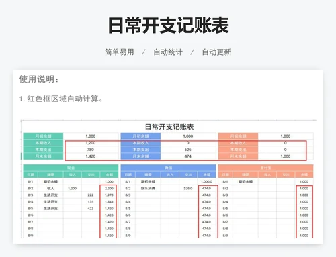Click the 收入 column header in green table
336x257 pixels.
[x=73, y=174]
